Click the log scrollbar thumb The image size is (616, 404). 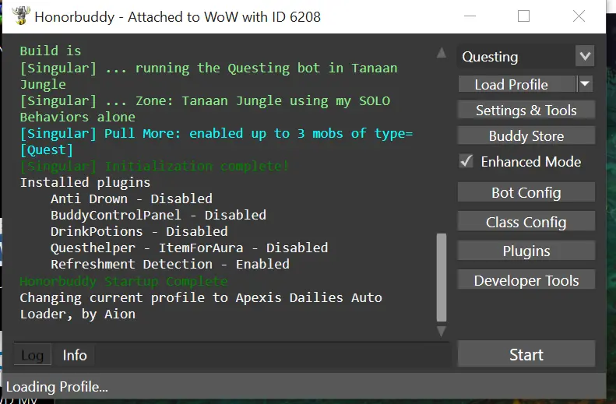(442, 277)
